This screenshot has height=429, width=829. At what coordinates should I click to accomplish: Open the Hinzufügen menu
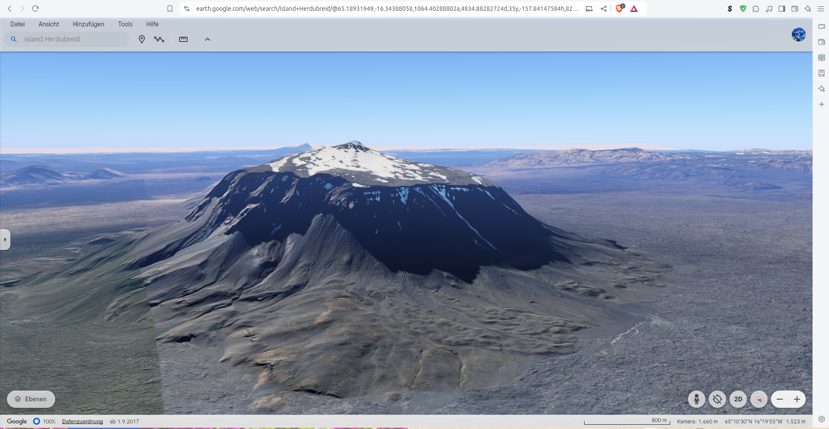[x=89, y=24]
